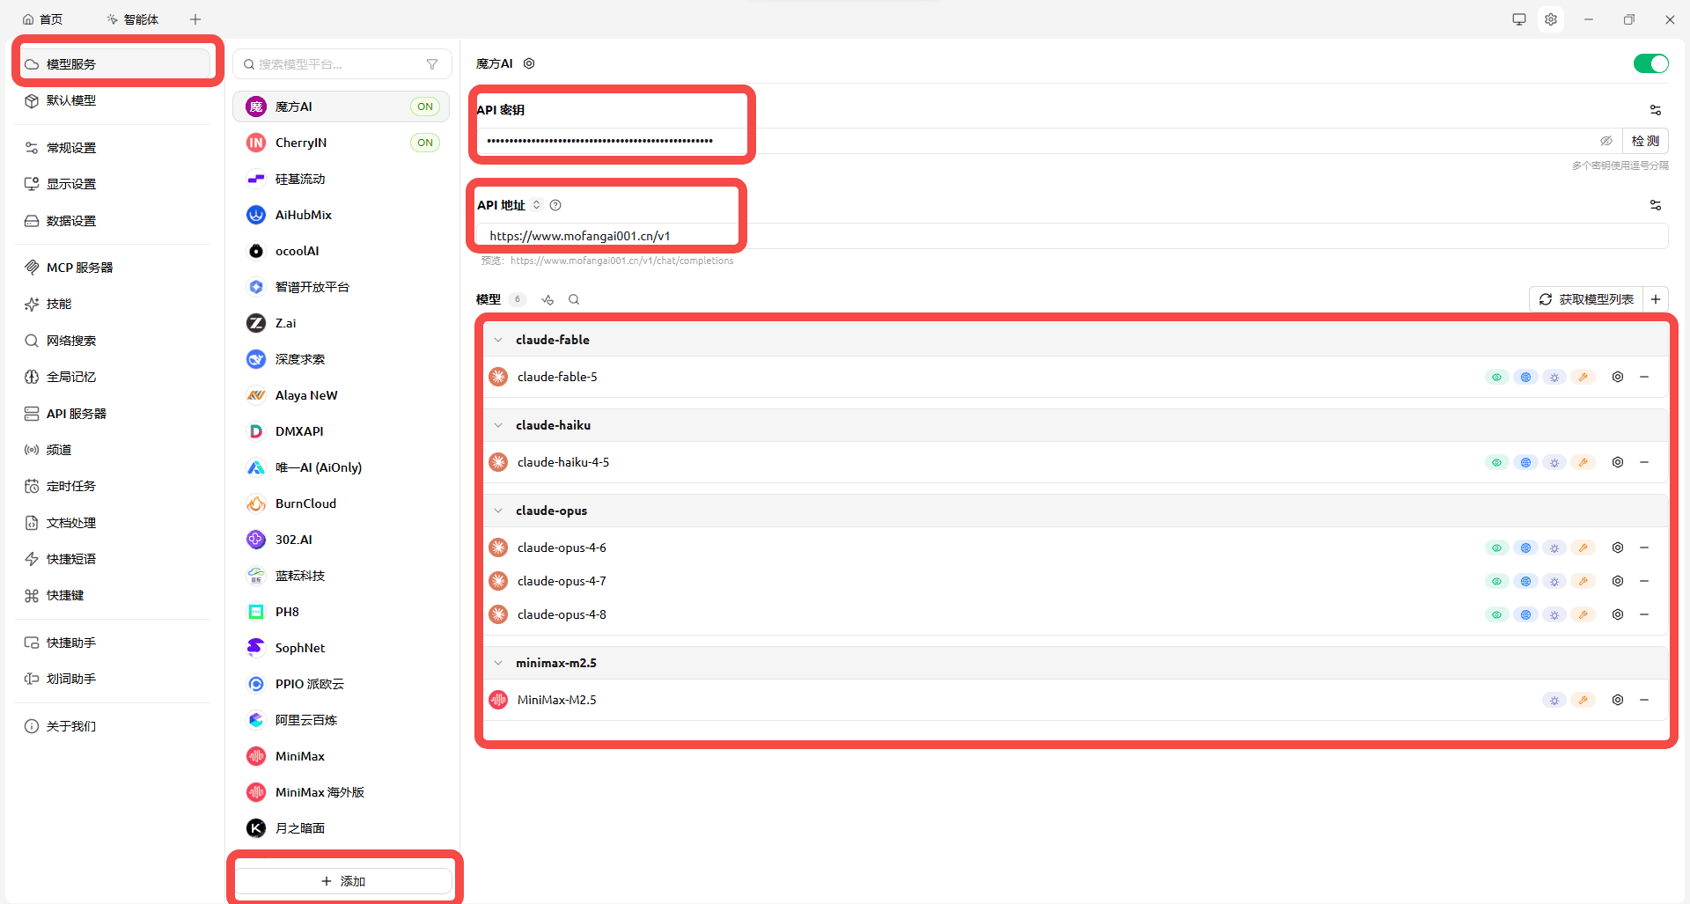Remove the claude-haiku-4-5 model
This screenshot has height=904, width=1690.
[1644, 462]
